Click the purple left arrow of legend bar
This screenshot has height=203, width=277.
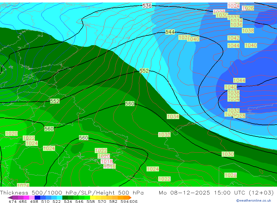(10, 197)
